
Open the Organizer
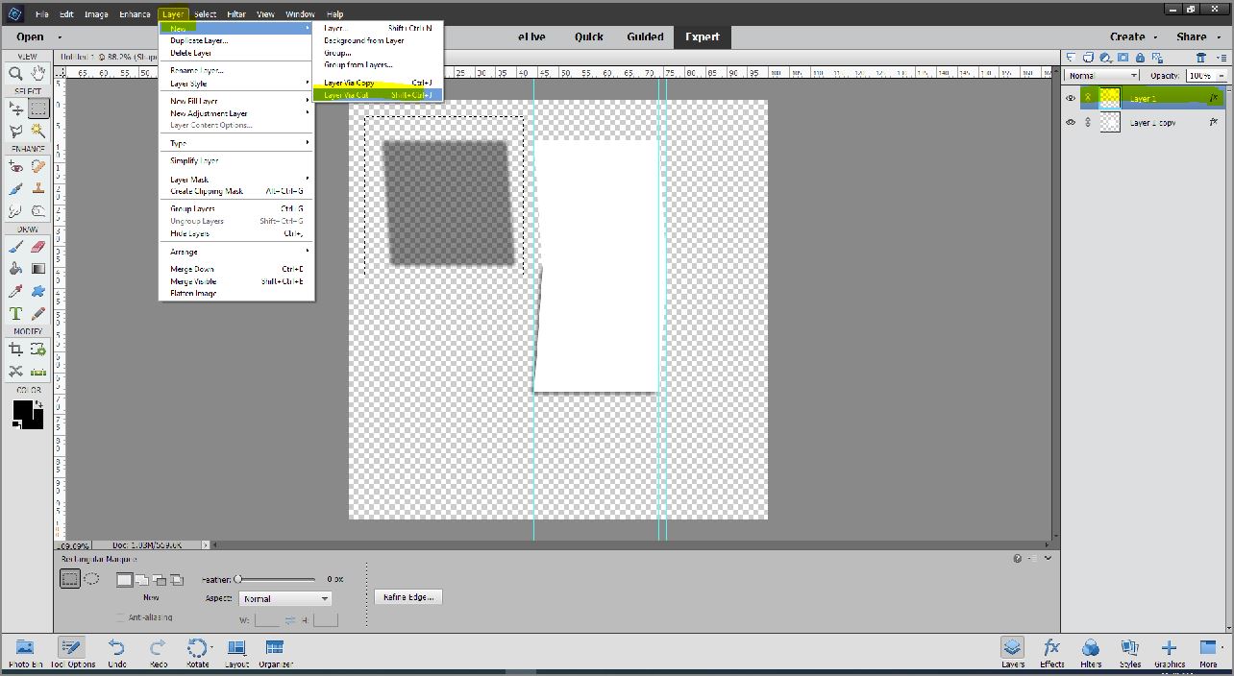275,653
